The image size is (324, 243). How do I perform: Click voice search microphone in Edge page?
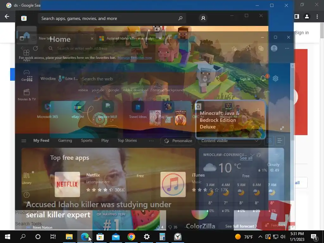click(x=205, y=79)
